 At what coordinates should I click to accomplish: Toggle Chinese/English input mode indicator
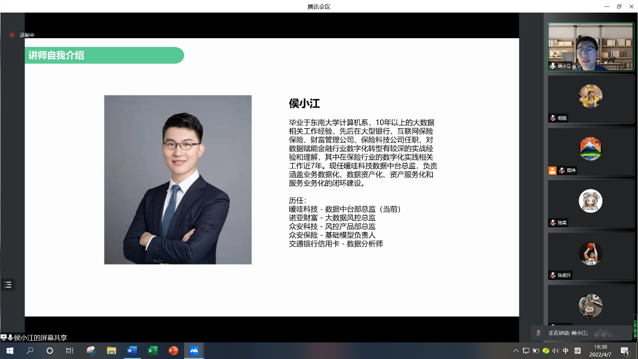(x=566, y=350)
